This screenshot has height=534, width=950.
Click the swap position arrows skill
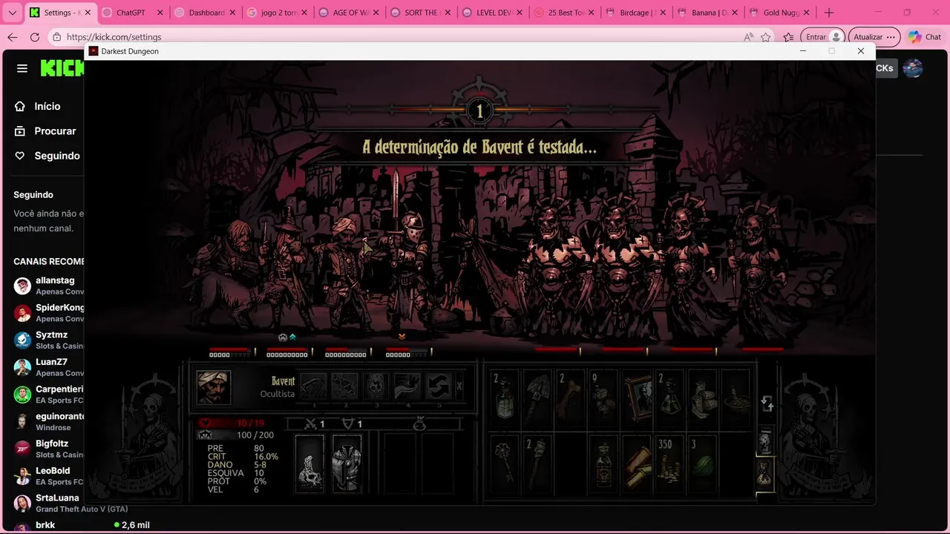(x=439, y=386)
